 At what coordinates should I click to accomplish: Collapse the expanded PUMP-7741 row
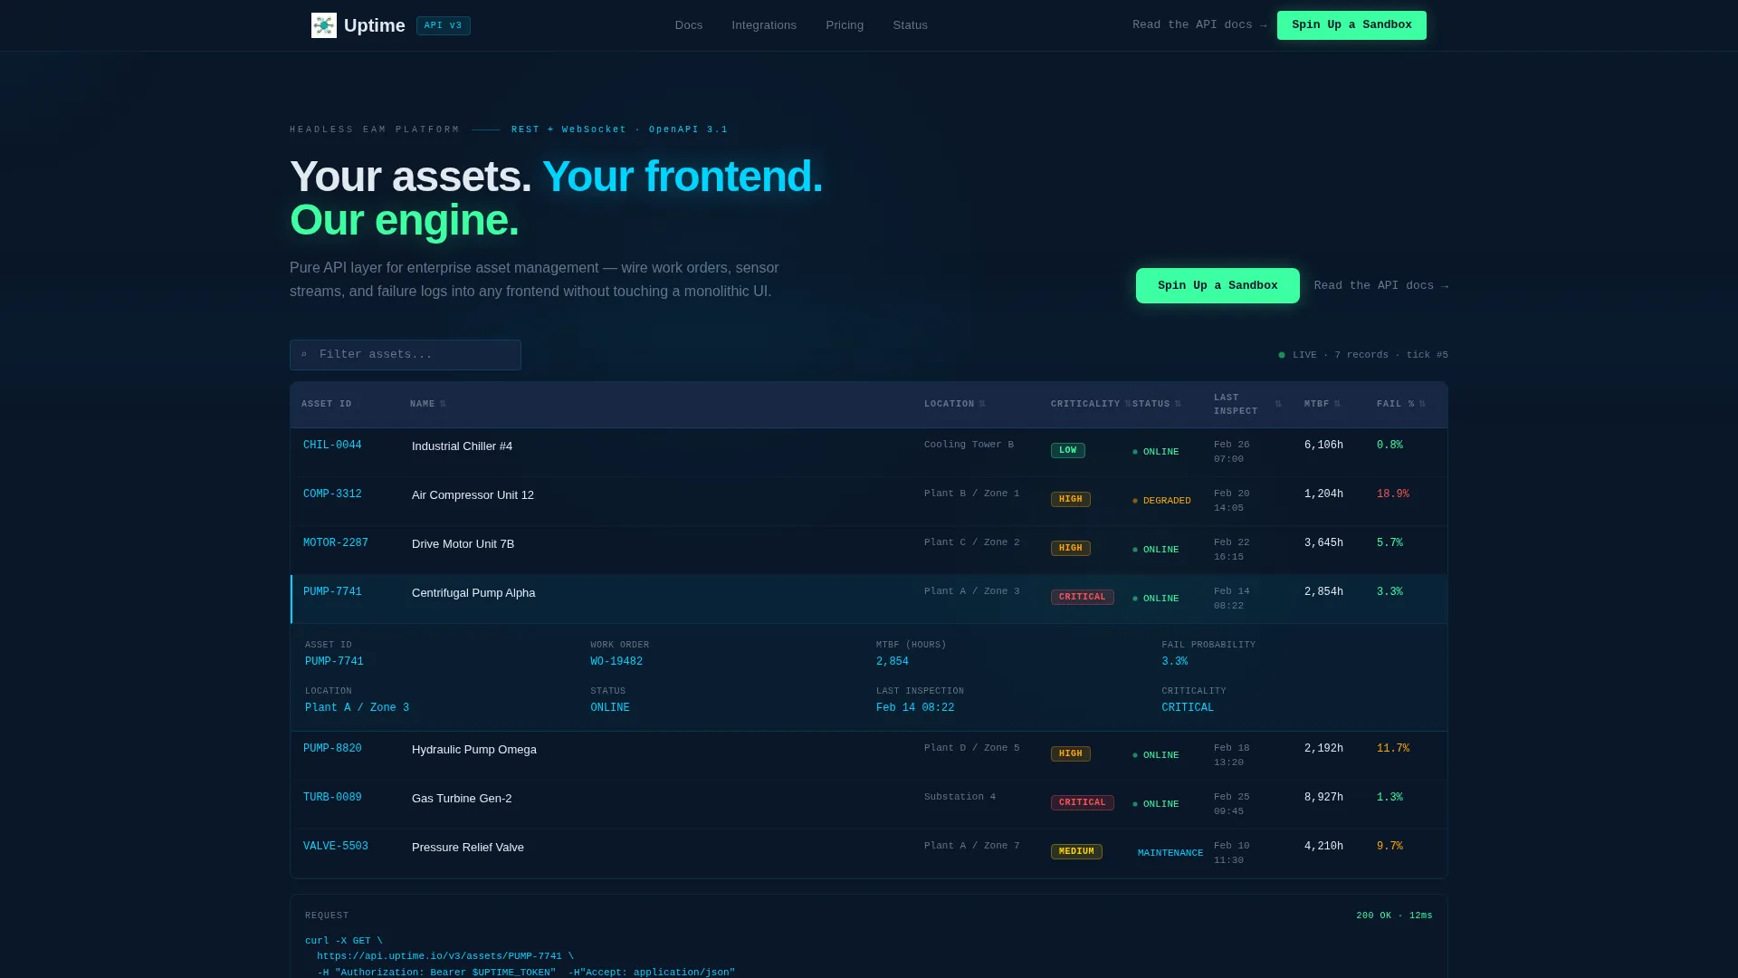click(869, 599)
